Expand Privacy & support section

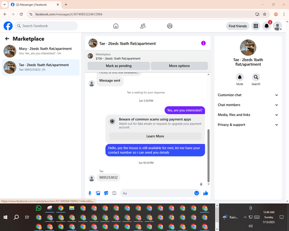248,125
